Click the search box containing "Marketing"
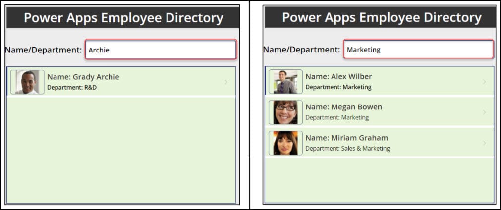Image resolution: width=501 pixels, height=210 pixels. (419, 49)
